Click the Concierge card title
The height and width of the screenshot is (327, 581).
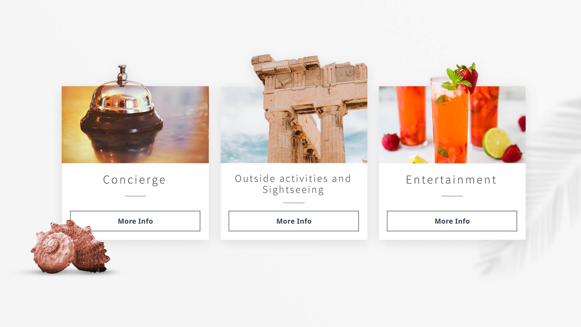135,180
